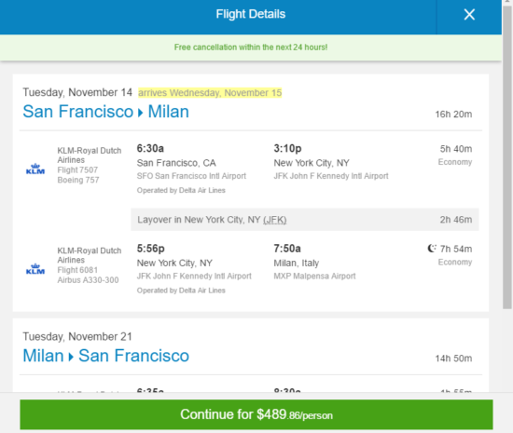Click the vertical scrollbar thumb

507,156
